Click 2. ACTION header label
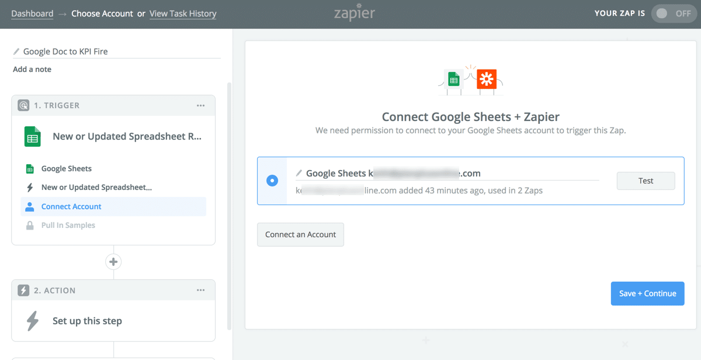The width and height of the screenshot is (701, 360). [x=55, y=290]
